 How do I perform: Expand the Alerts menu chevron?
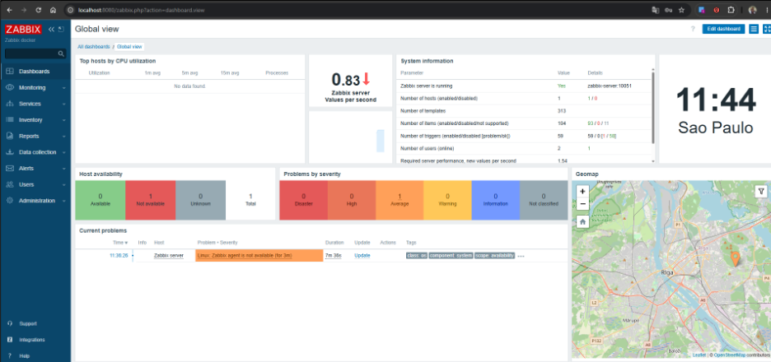64,169
